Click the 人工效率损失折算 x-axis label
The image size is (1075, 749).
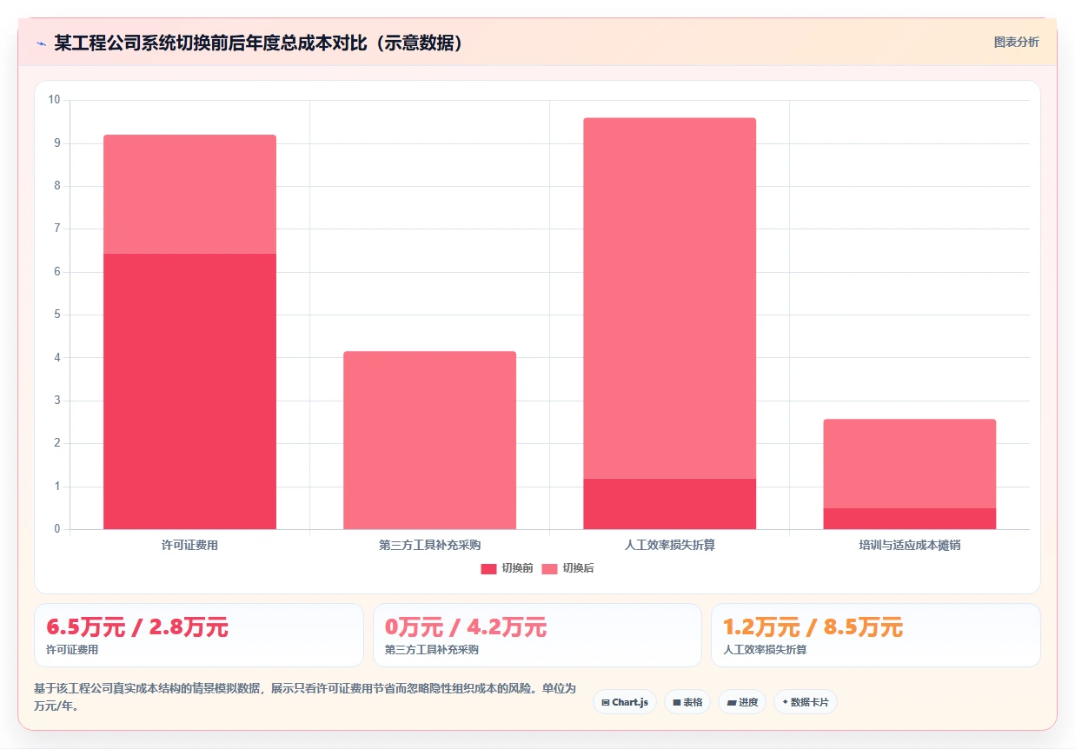669,546
